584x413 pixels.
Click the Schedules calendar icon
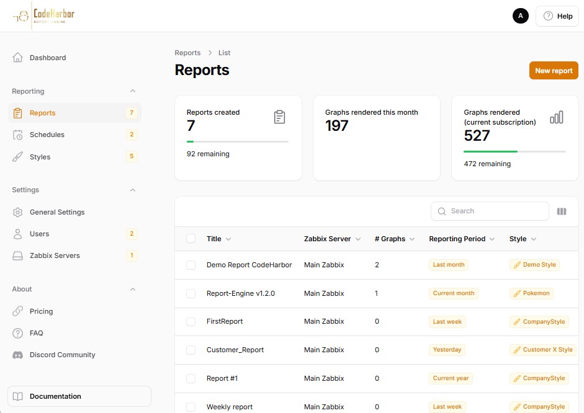pyautogui.click(x=17, y=135)
